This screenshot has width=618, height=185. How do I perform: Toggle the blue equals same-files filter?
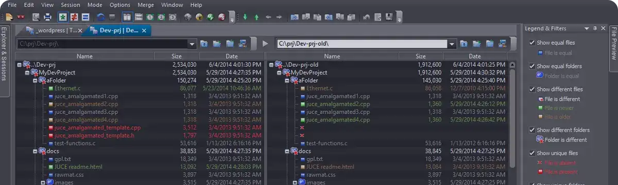(x=85, y=17)
